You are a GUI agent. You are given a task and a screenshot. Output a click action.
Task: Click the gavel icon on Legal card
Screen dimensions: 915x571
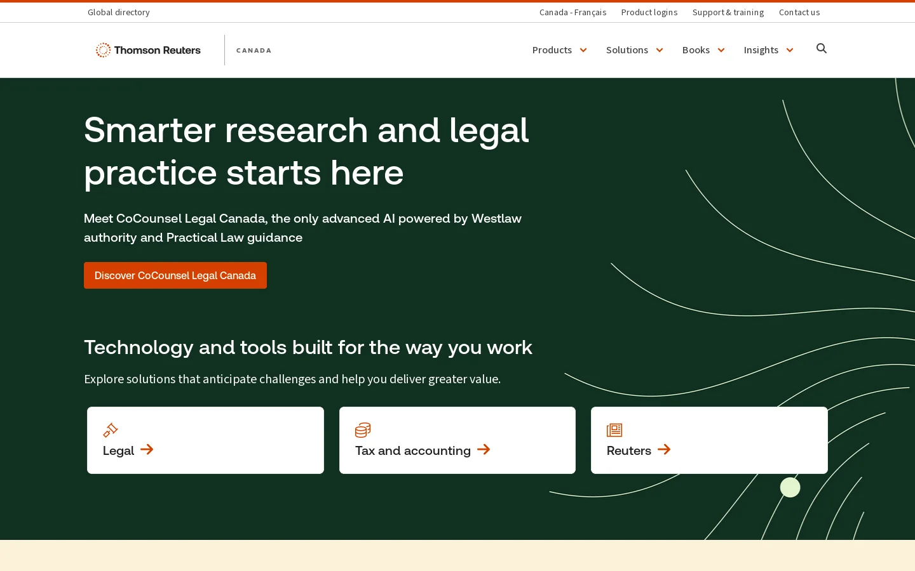click(111, 430)
